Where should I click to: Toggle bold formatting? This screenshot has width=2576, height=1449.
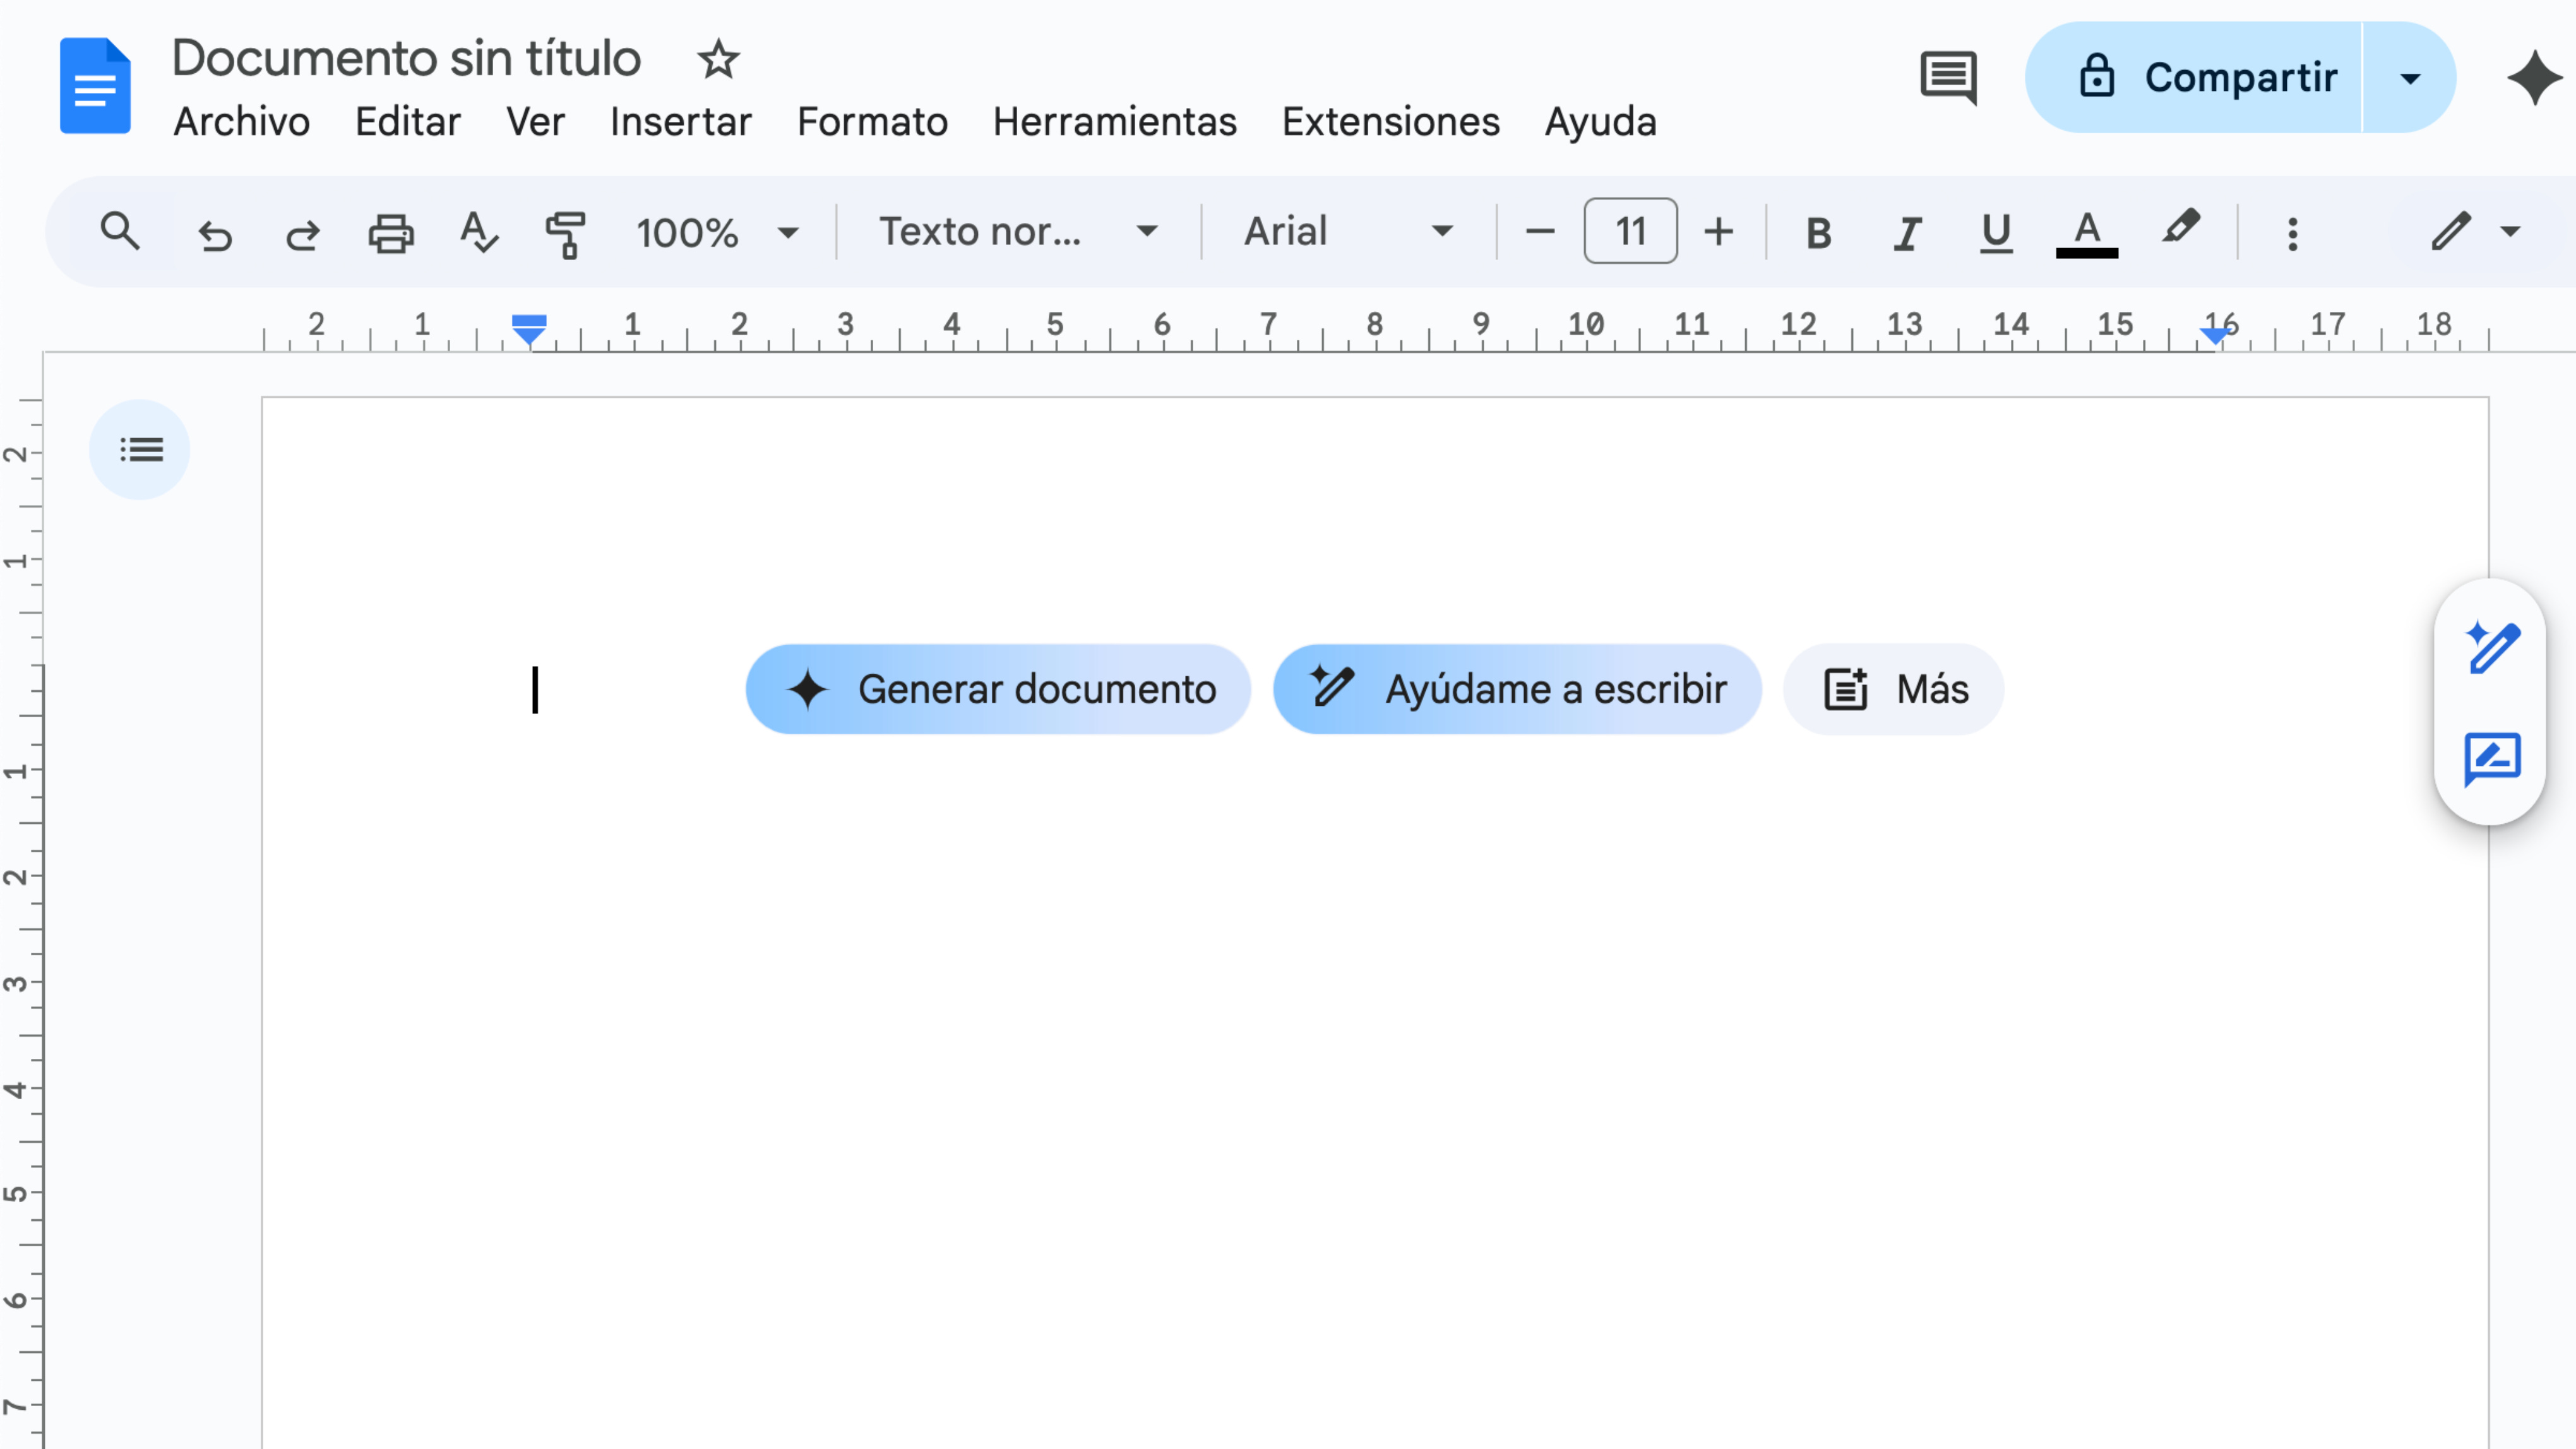tap(1818, 233)
